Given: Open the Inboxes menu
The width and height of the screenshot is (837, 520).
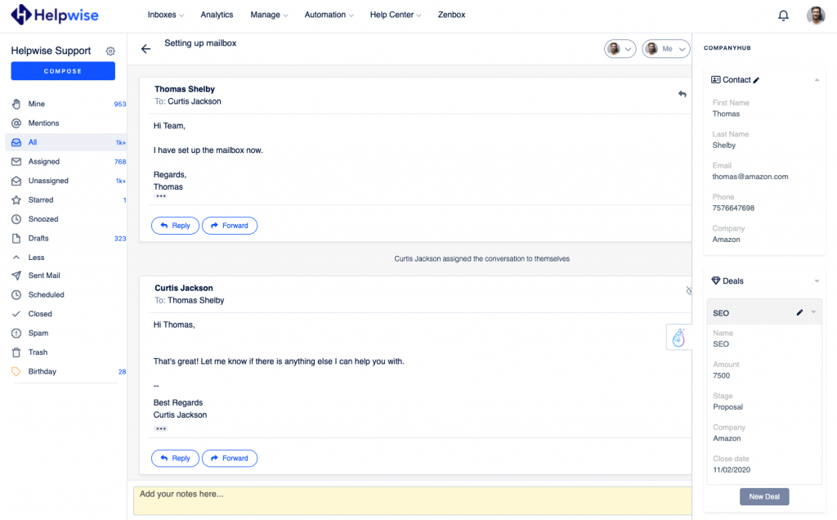Looking at the screenshot, I should click(165, 15).
